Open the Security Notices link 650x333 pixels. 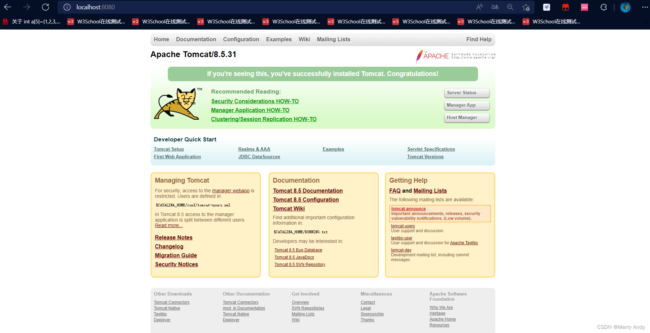176,265
